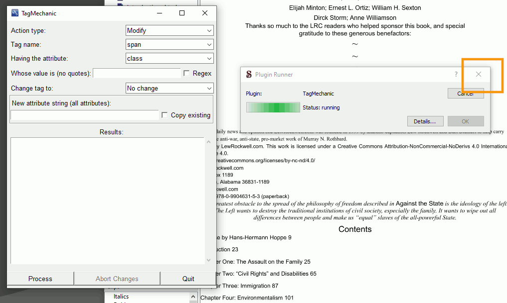Open Details in Plugin Runner
Image resolution: width=507 pixels, height=303 pixels.
(x=425, y=121)
